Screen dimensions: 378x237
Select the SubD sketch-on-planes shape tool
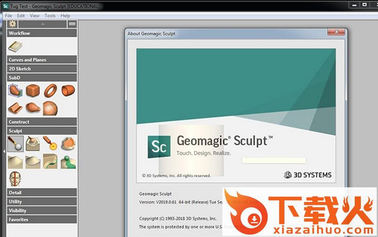point(15,91)
